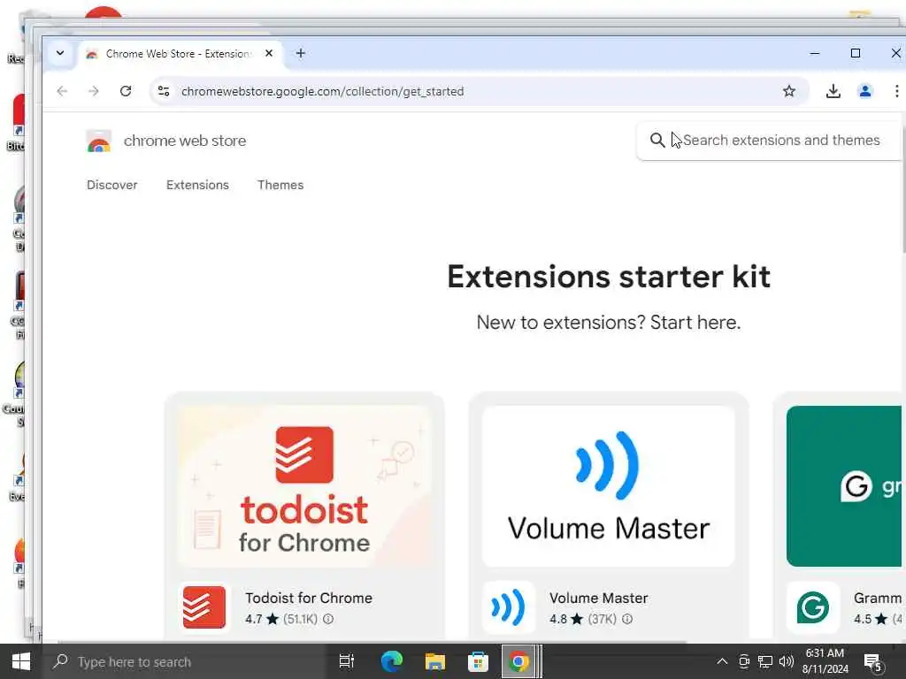
Task: Open the tab search dropdown arrow
Action: [60, 53]
